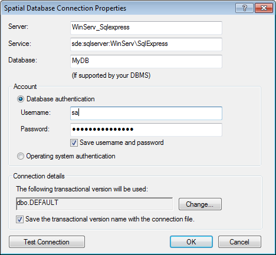Confirm the dialog with OK
Screen dimensions: 276x255
pyautogui.click(x=191, y=242)
